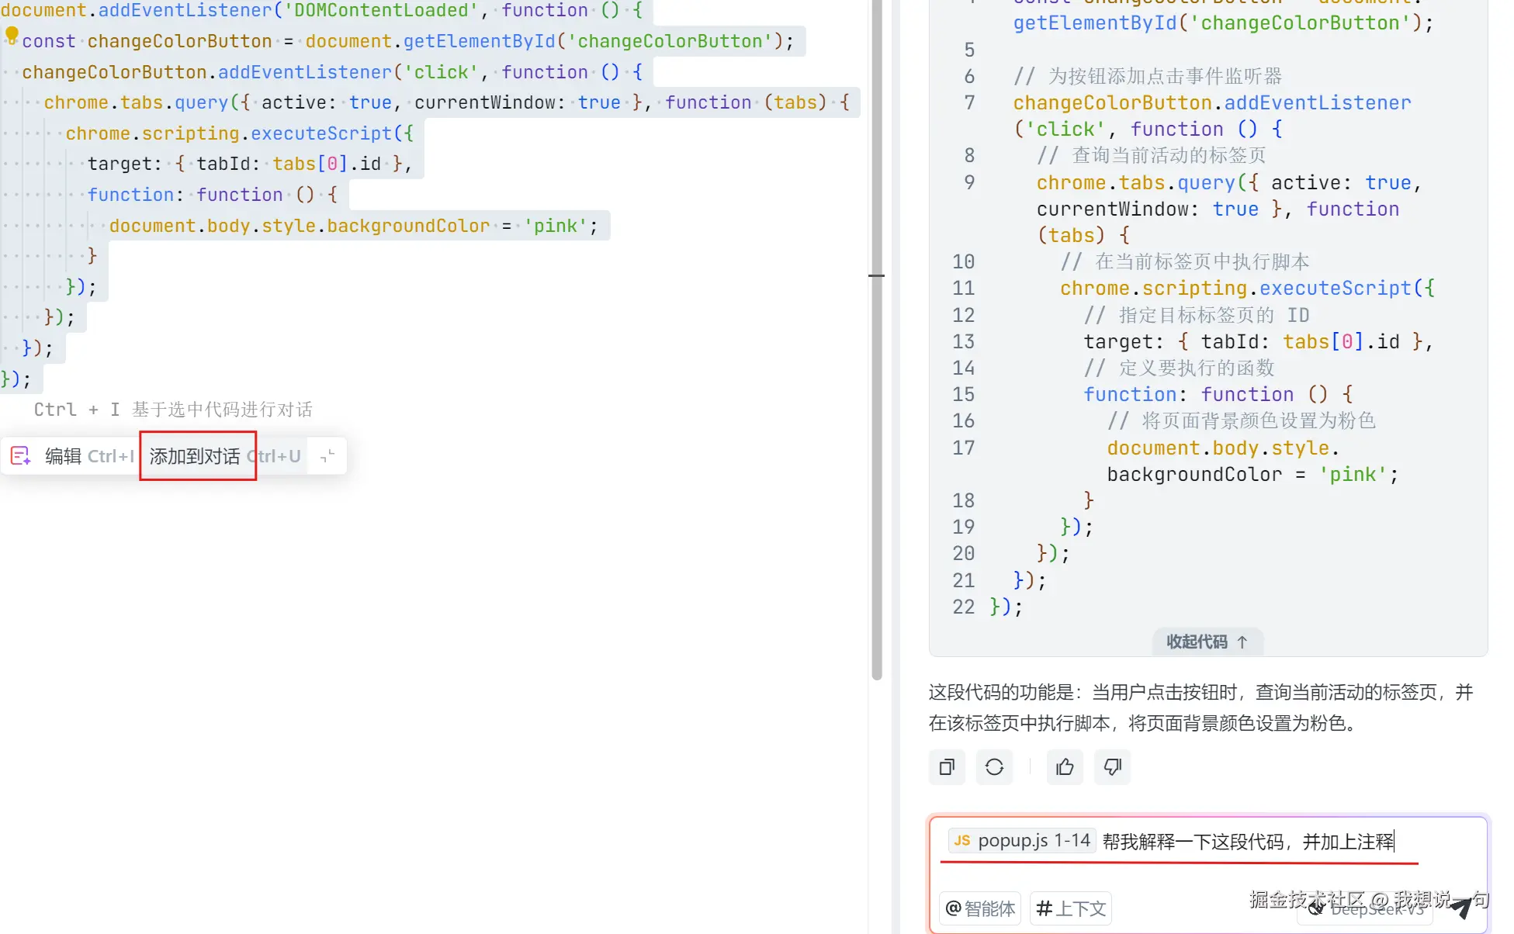Image resolution: width=1514 pixels, height=934 pixels.
Task: Open the #上下文 context picker
Action: (1071, 908)
